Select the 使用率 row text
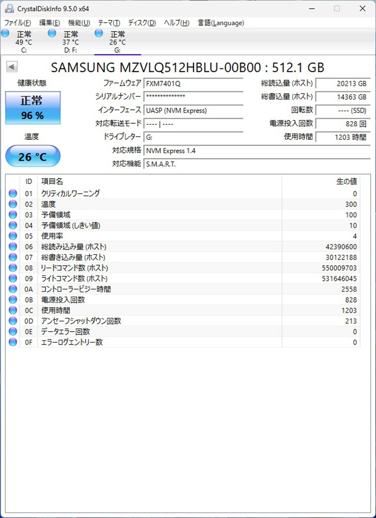This screenshot has width=376, height=518. (52, 236)
